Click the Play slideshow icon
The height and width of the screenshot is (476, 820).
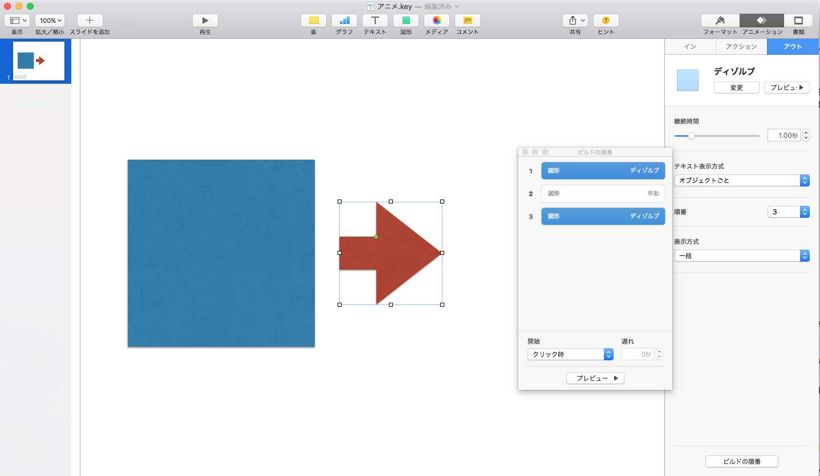coord(205,21)
